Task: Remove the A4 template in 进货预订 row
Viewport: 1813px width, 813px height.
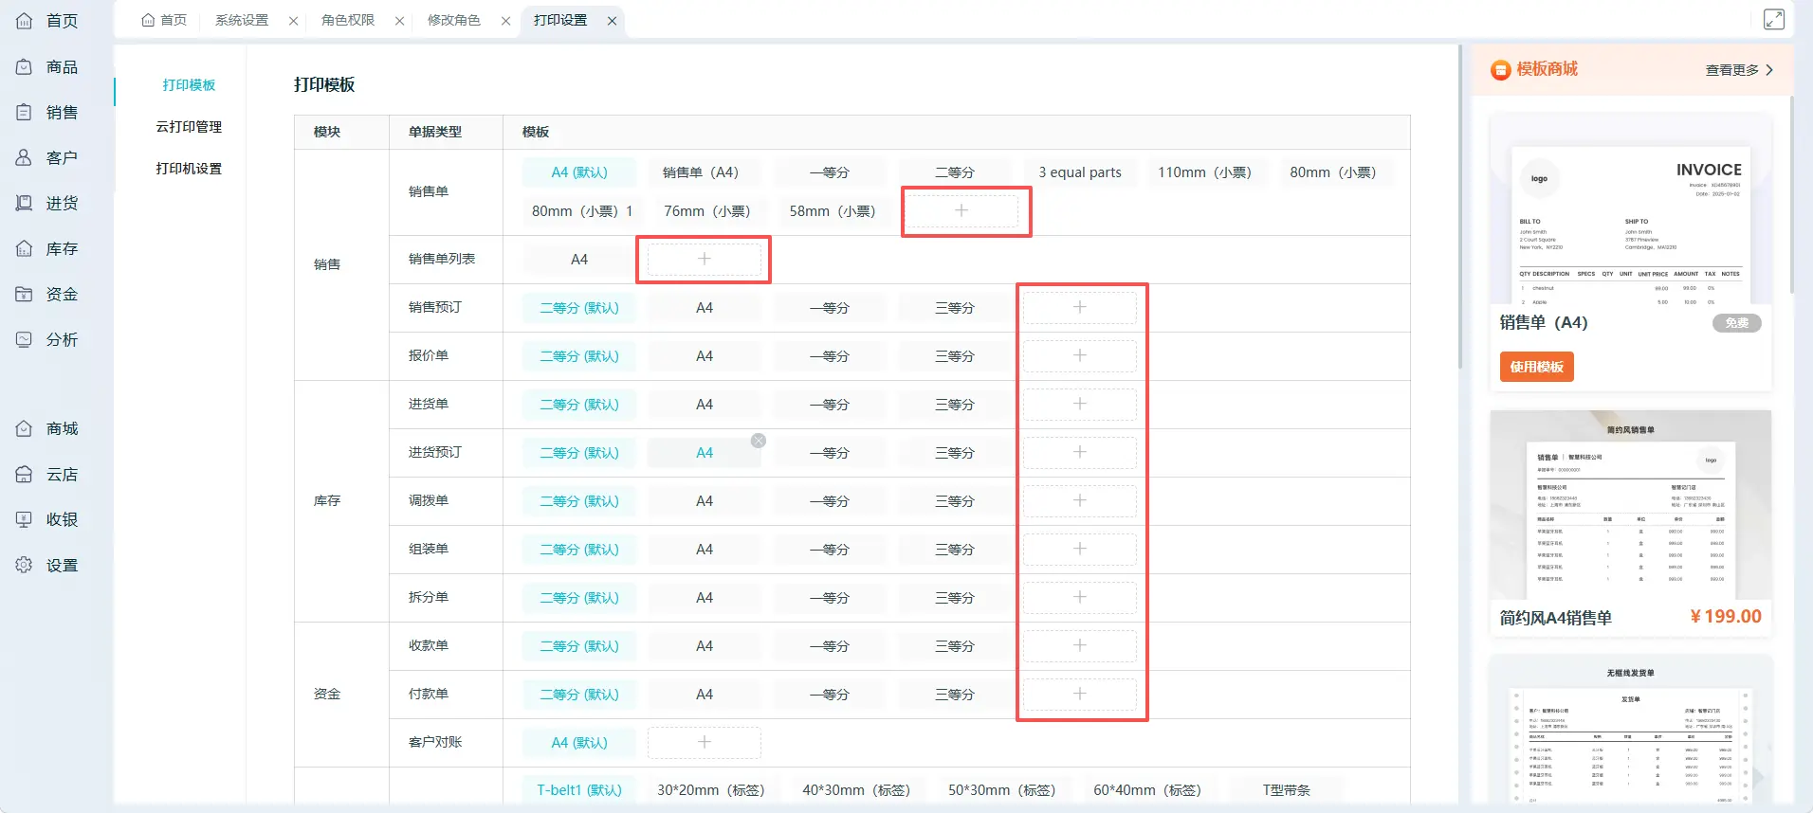Action: tap(759, 441)
